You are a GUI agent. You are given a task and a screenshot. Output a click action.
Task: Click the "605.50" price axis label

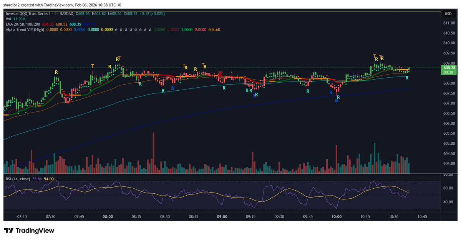coord(449,133)
